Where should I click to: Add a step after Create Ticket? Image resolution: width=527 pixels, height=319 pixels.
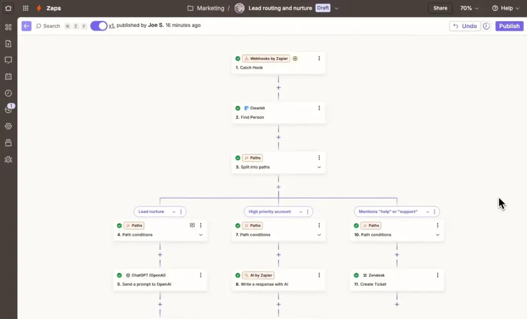pyautogui.click(x=397, y=305)
